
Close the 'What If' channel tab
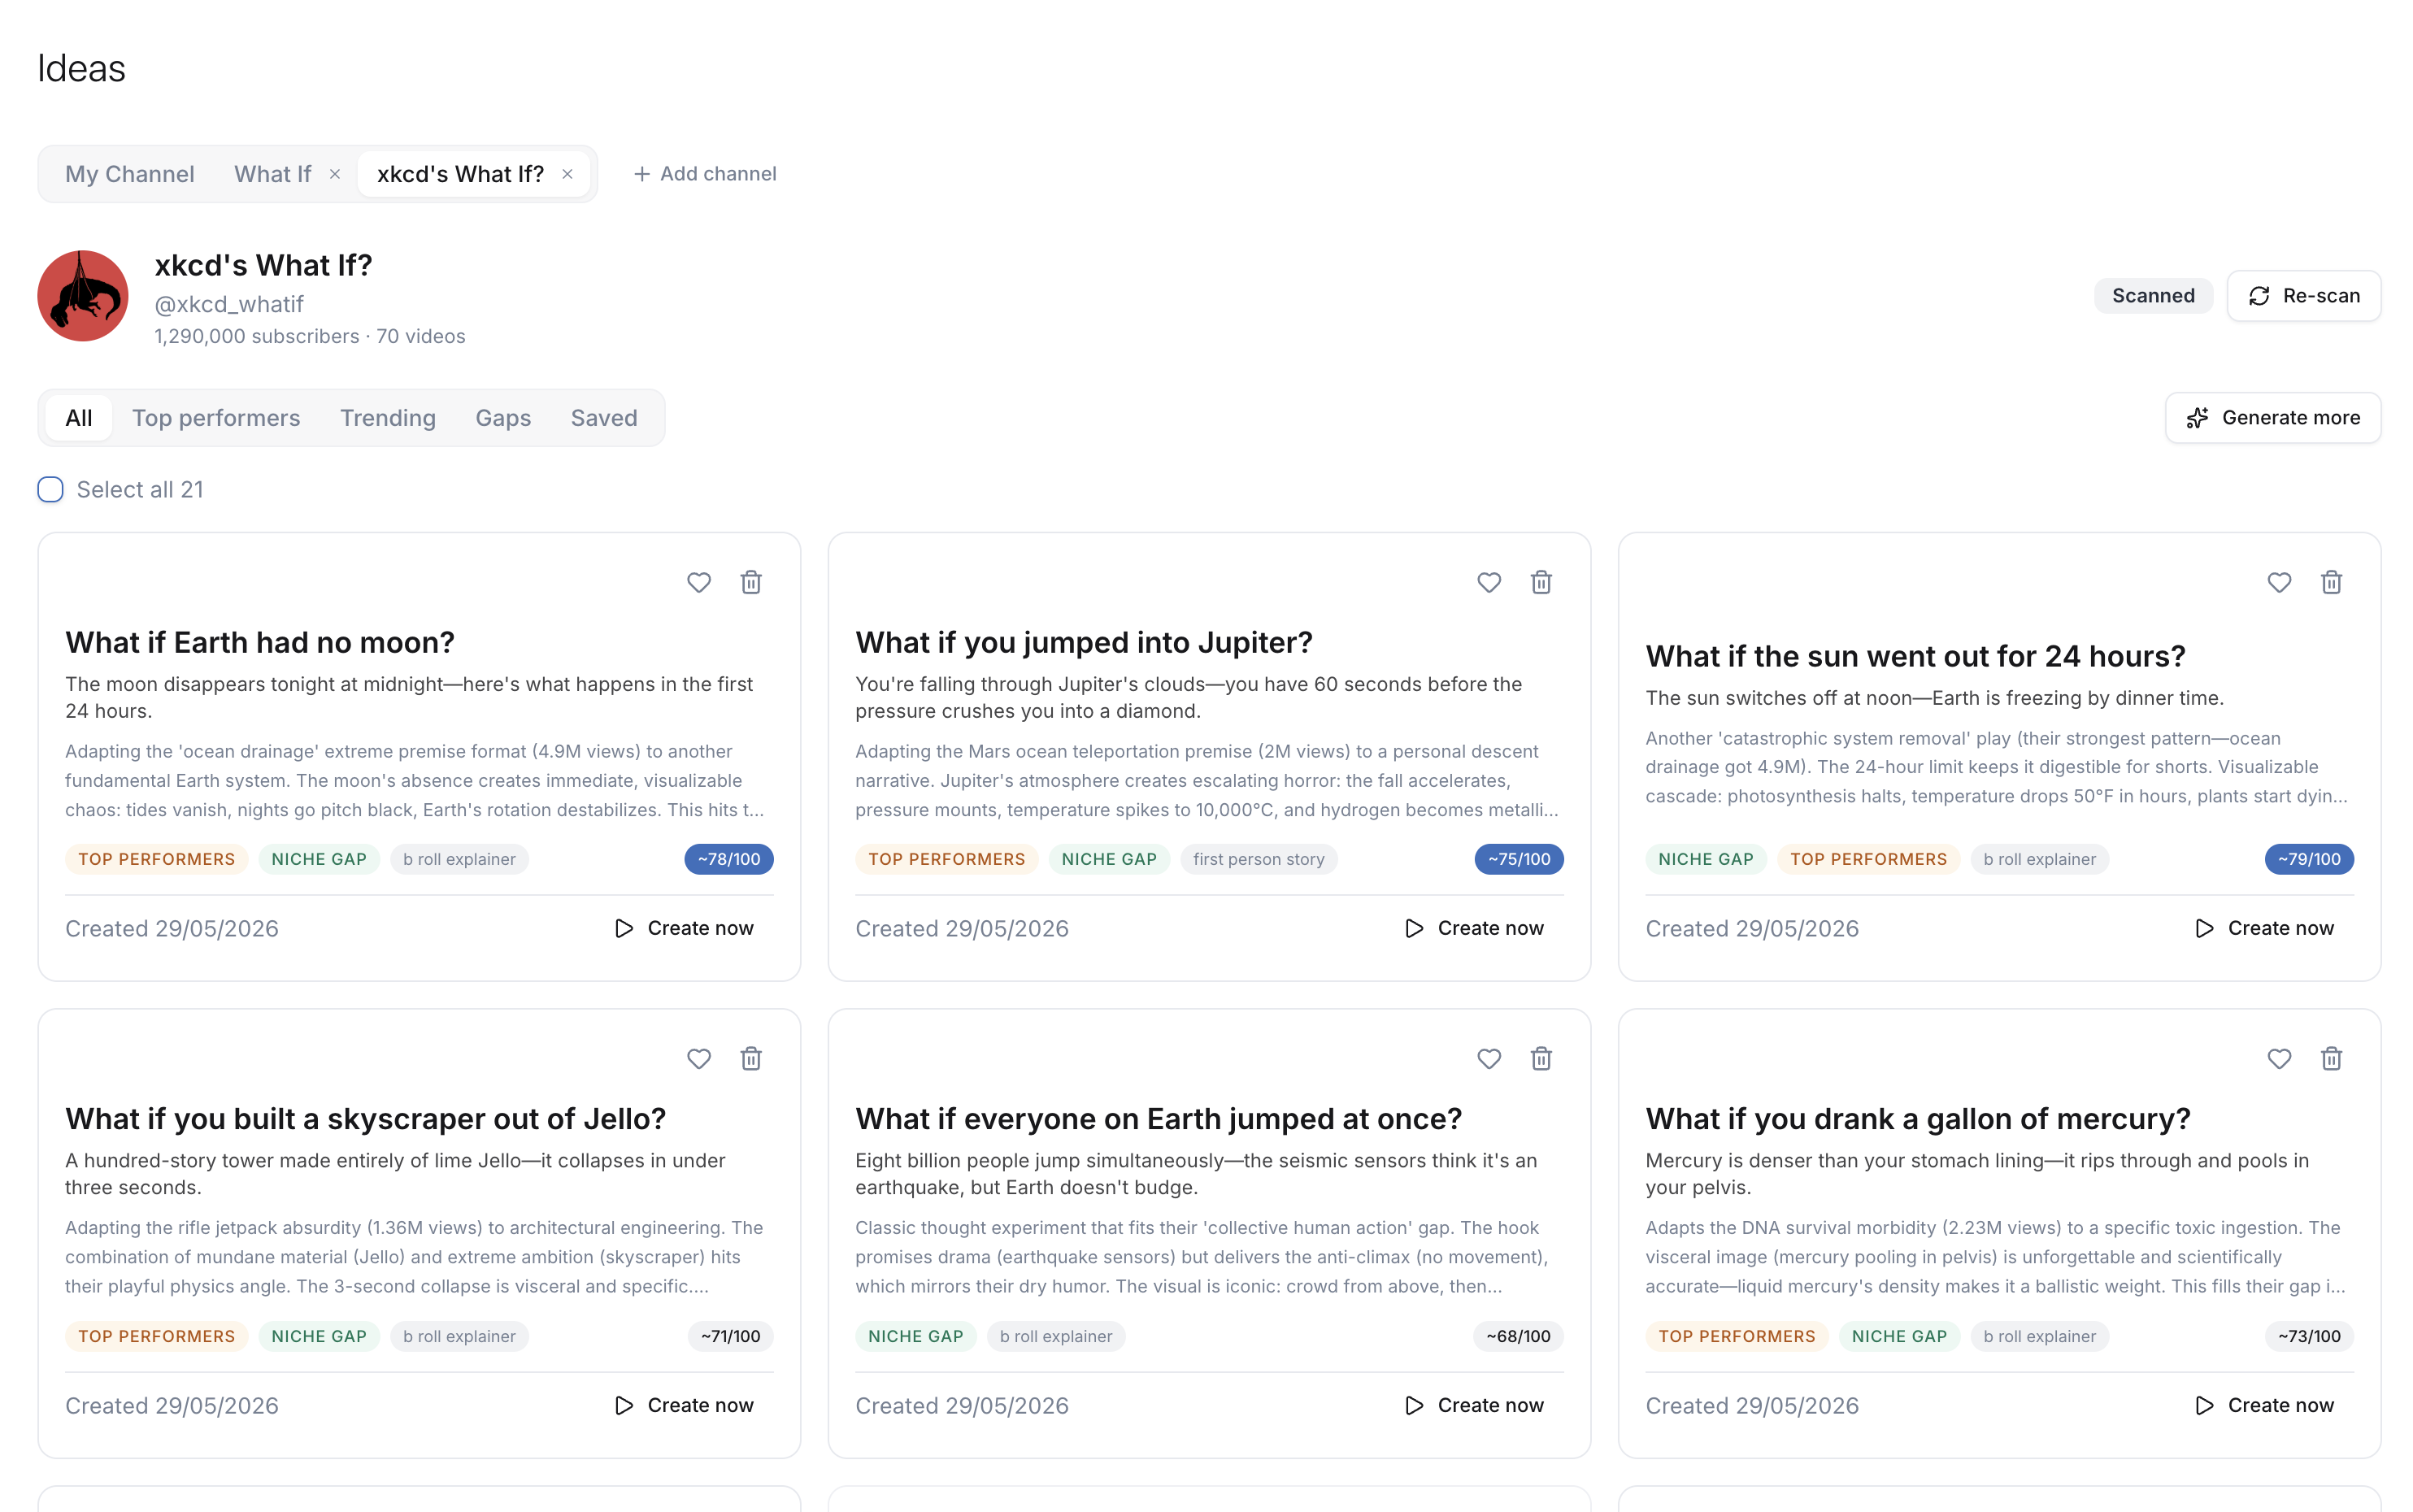[335, 174]
